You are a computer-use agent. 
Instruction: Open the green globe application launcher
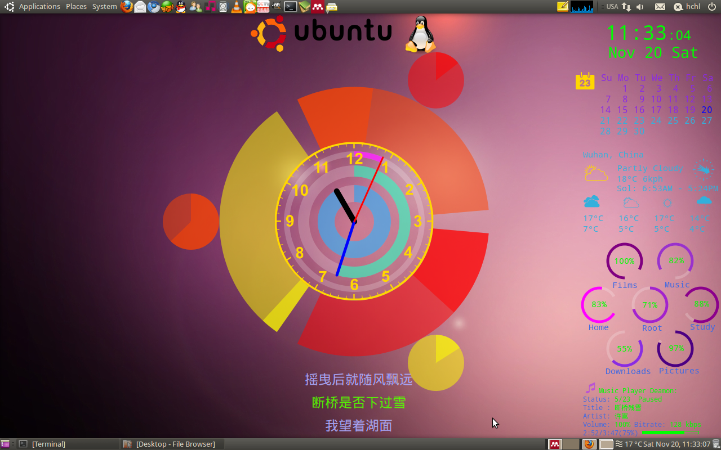[x=167, y=7]
